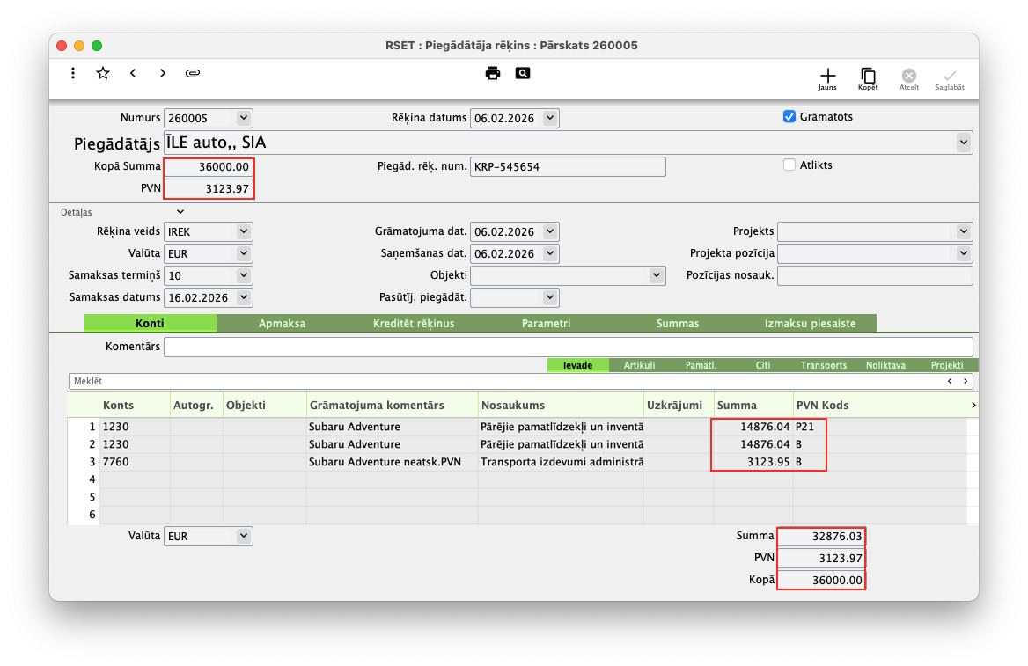Click the star favorite icon
This screenshot has width=1028, height=666.
tap(103, 73)
